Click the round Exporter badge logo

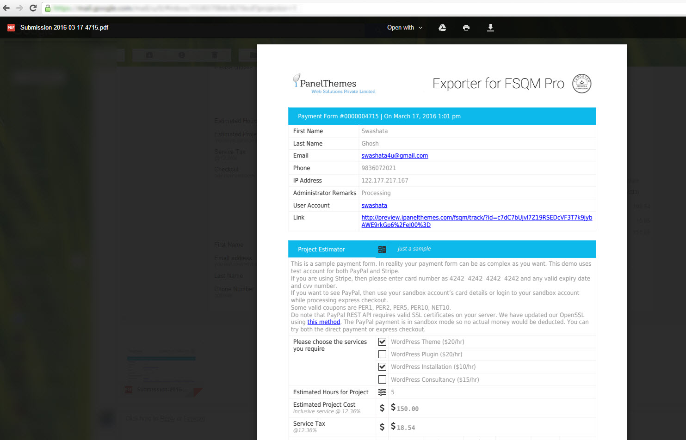coord(582,84)
